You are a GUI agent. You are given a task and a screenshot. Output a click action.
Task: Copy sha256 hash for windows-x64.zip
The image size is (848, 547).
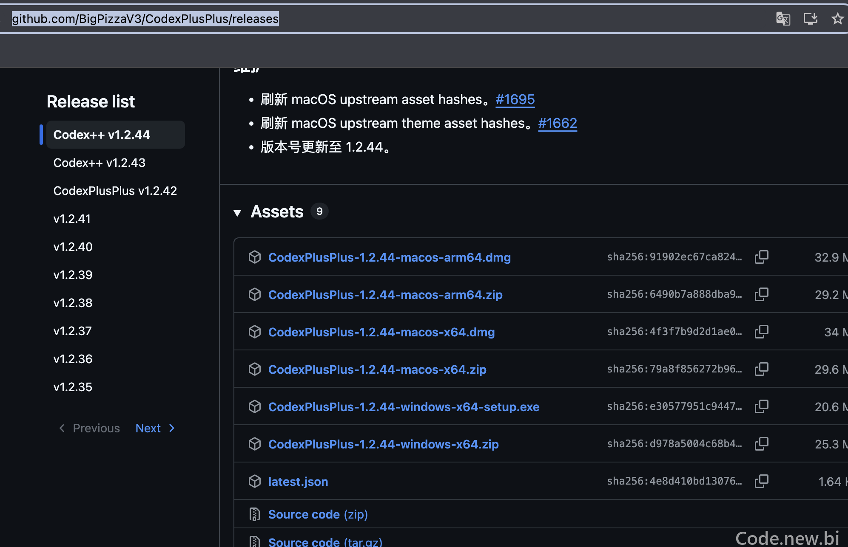(x=761, y=444)
